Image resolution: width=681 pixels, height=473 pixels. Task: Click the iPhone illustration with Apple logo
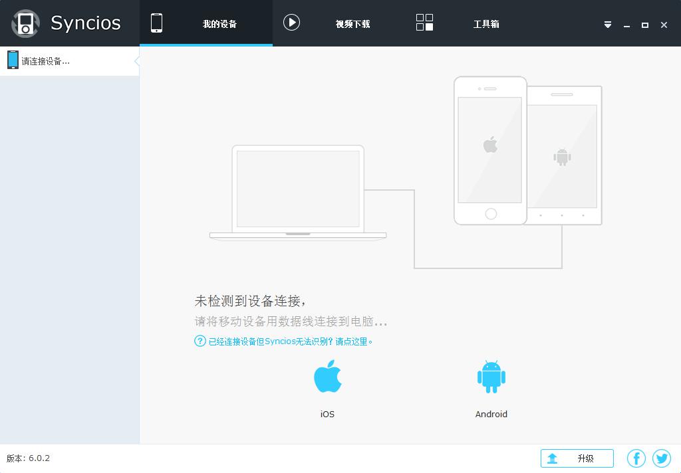tap(490, 150)
